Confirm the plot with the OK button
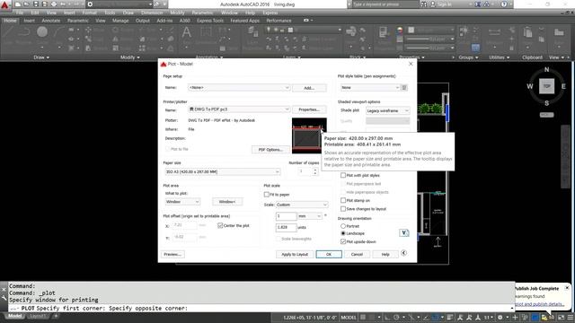This screenshot has width=575, height=323. pos(329,254)
